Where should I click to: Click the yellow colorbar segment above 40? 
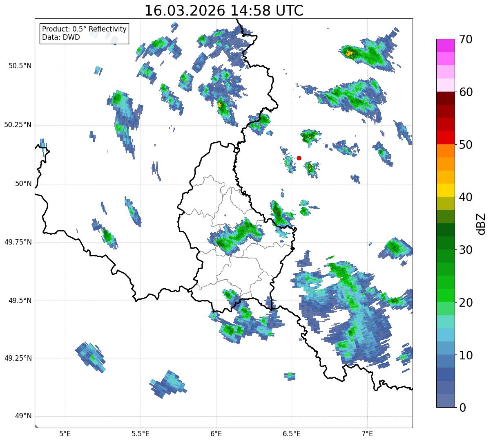446,190
